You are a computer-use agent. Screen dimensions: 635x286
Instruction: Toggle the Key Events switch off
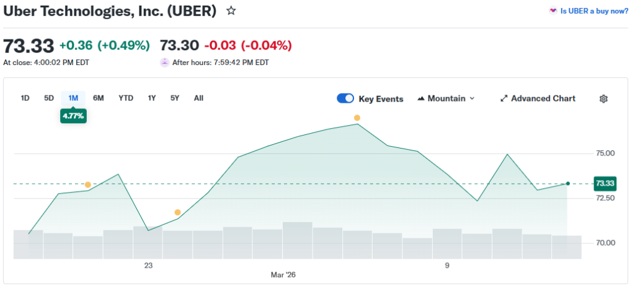(x=345, y=98)
